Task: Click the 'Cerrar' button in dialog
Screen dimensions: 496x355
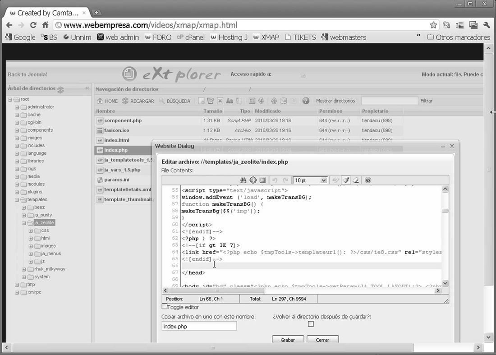Action: tap(323, 340)
